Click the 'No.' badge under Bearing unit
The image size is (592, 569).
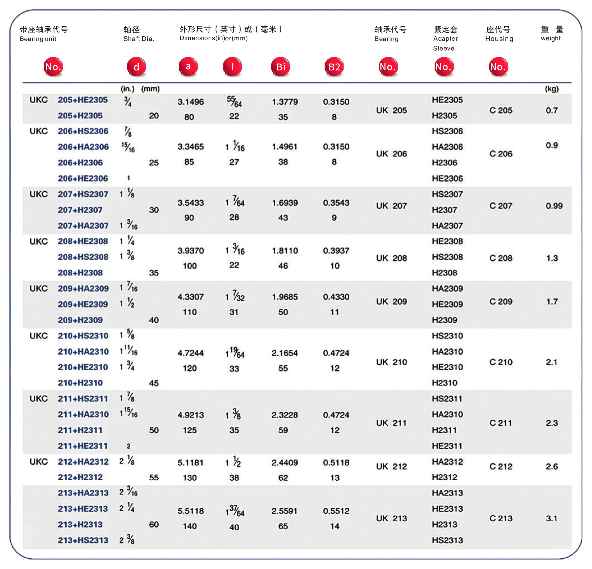point(53,67)
